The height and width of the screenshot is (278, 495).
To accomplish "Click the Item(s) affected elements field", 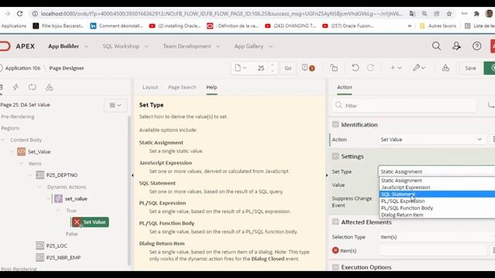I will tap(432, 250).
